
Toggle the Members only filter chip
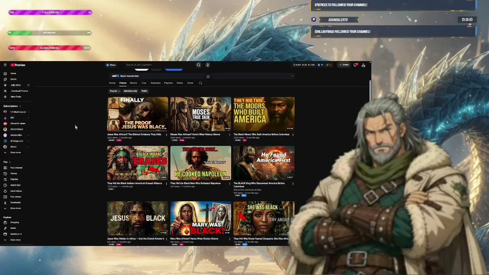pyautogui.click(x=130, y=91)
